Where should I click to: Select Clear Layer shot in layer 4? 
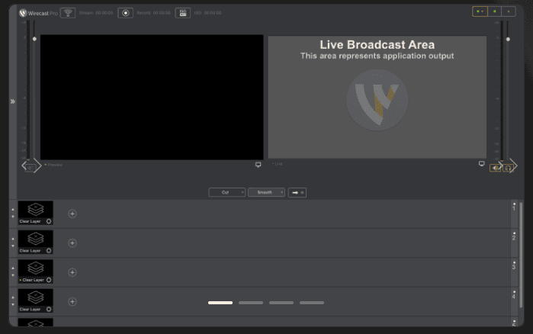click(x=36, y=300)
